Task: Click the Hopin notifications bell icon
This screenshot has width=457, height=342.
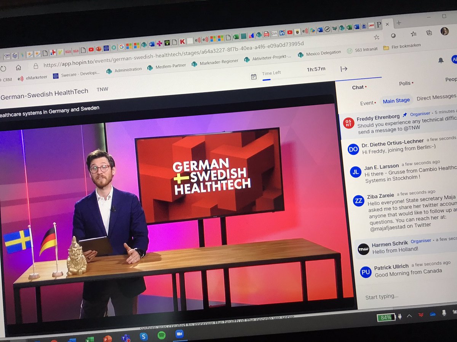Action: [x=441, y=60]
